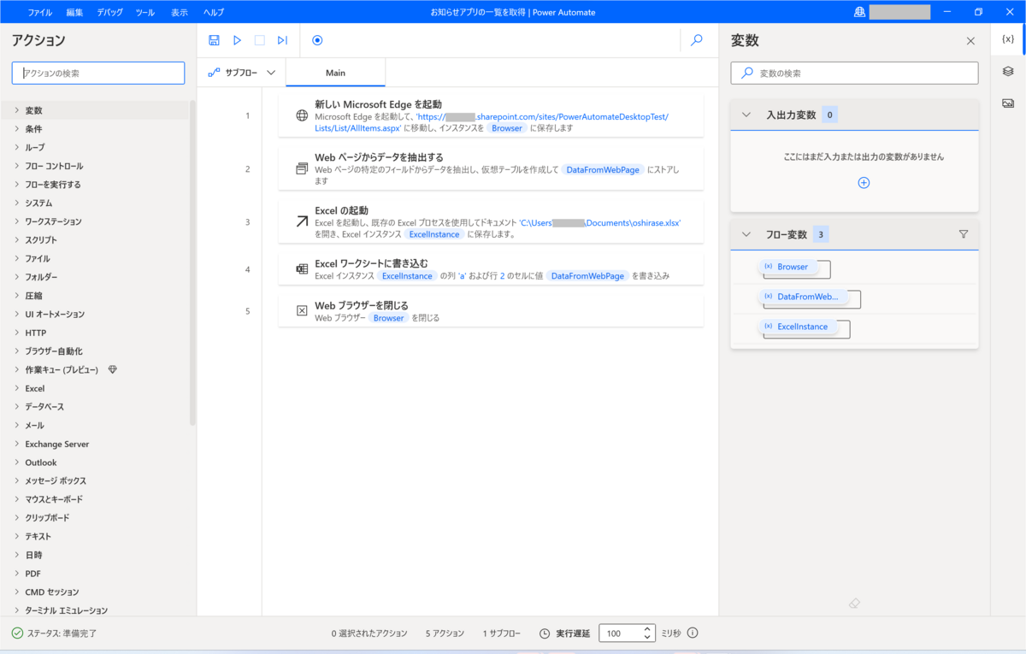Click the 変数の検索 search field
Screen dimensions: 1026x654
pos(854,73)
